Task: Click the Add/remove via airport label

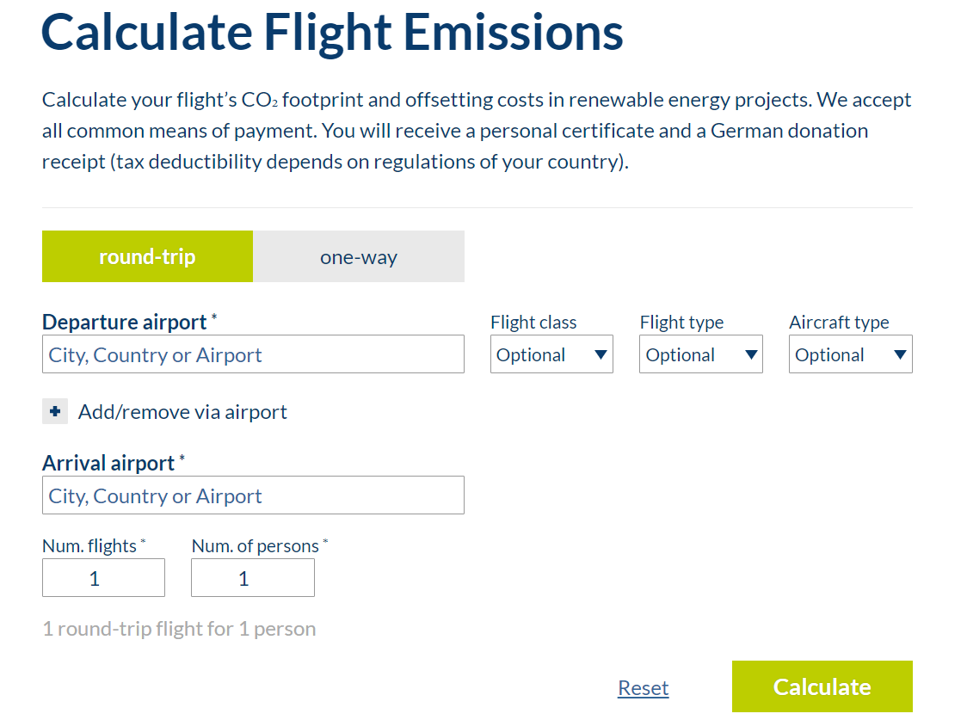Action: coord(182,411)
